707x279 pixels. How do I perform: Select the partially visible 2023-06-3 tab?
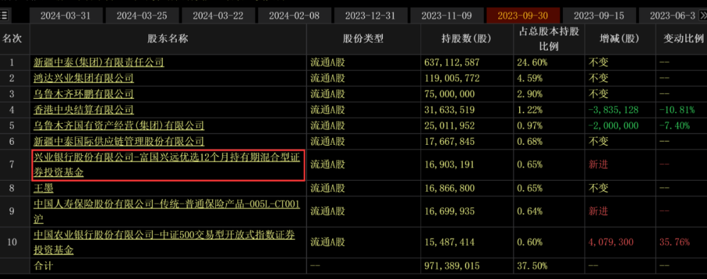click(x=668, y=16)
